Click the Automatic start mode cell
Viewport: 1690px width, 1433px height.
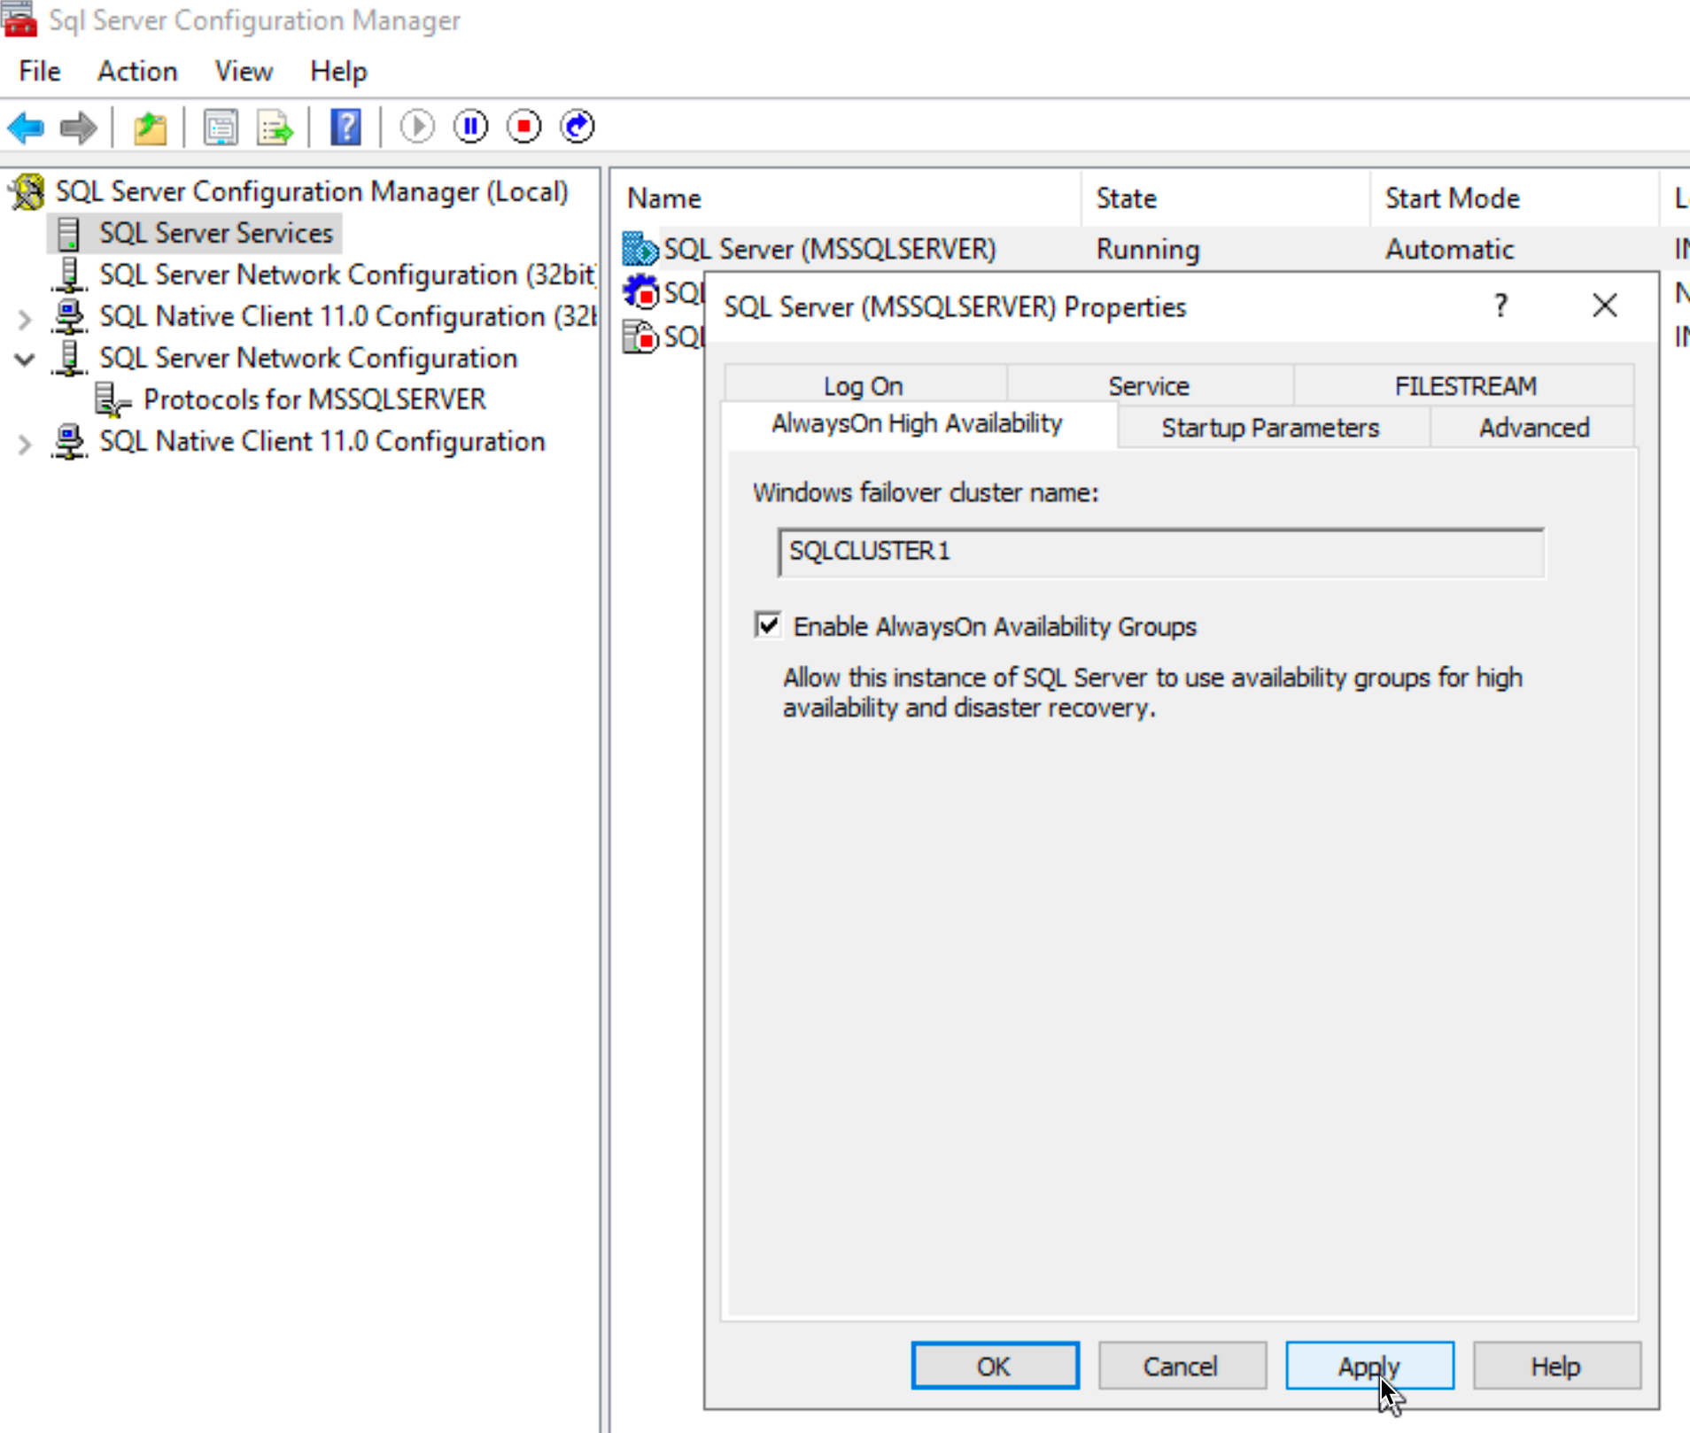pos(1449,249)
